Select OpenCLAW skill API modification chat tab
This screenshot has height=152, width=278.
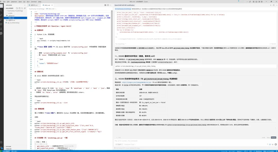124,5
